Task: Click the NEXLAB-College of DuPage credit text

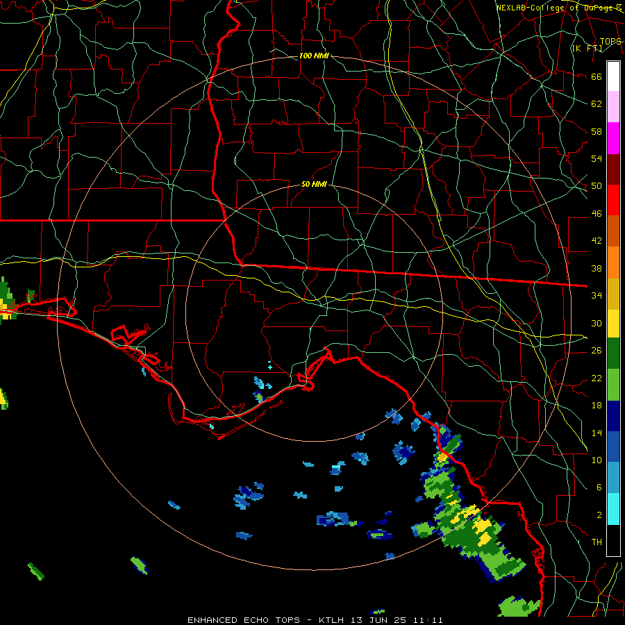Action: pyautogui.click(x=558, y=8)
